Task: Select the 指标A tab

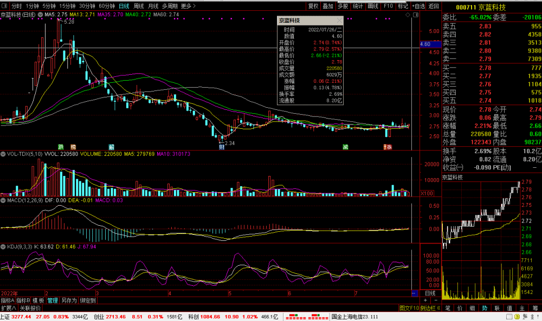Action: [x=8, y=300]
